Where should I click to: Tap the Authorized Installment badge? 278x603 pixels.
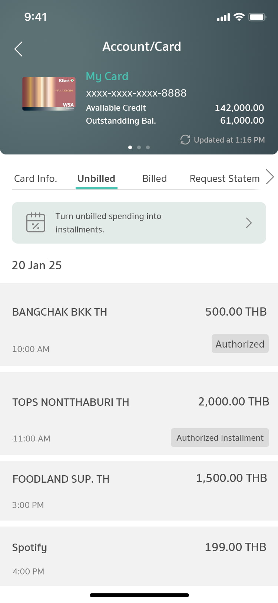tap(220, 438)
